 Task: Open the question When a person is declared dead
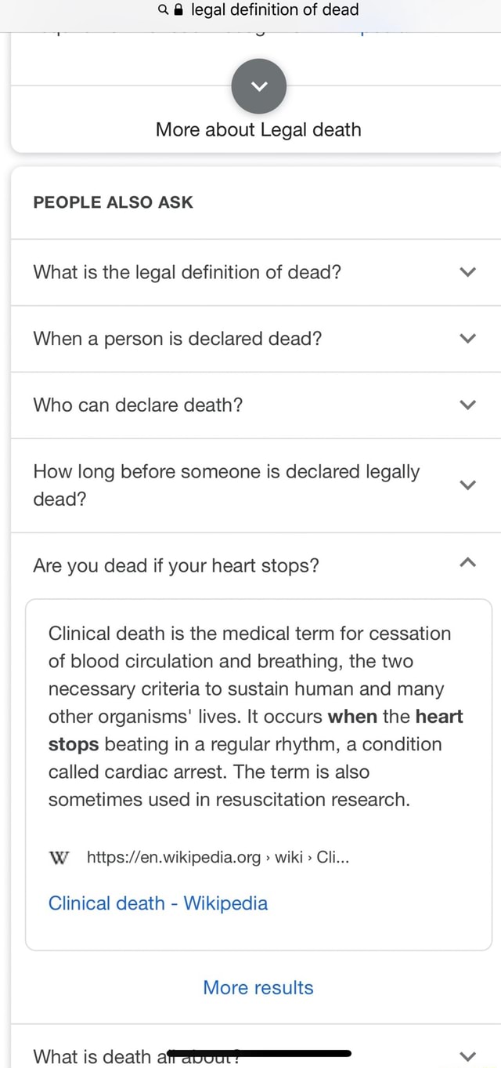click(178, 338)
